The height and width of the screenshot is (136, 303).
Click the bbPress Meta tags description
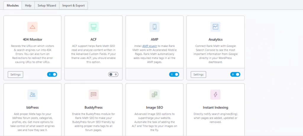(x=33, y=122)
